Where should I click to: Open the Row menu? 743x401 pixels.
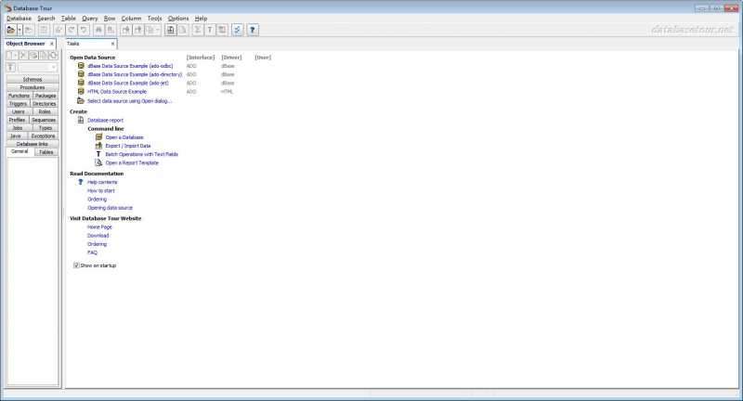click(x=110, y=19)
